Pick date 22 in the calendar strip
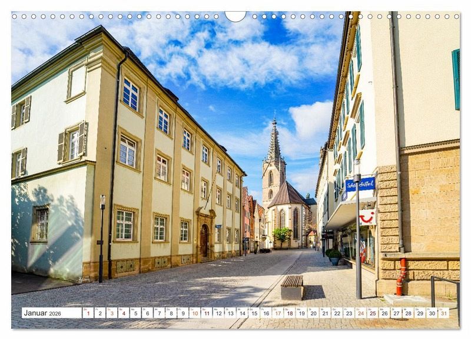 point(337,313)
